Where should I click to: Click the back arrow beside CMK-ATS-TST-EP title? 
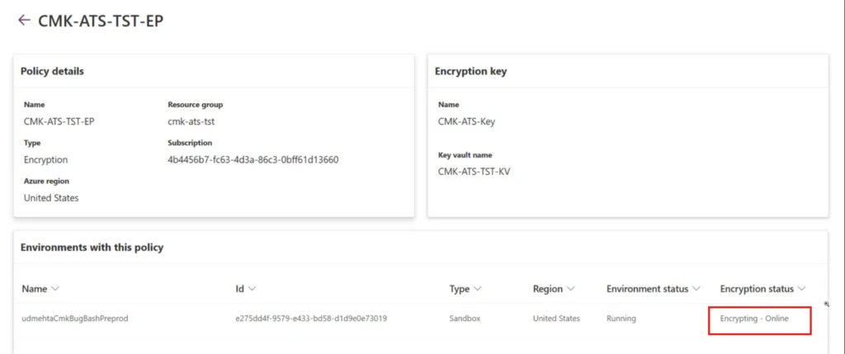pyautogui.click(x=24, y=20)
